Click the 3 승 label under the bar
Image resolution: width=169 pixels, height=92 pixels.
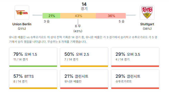47,21
